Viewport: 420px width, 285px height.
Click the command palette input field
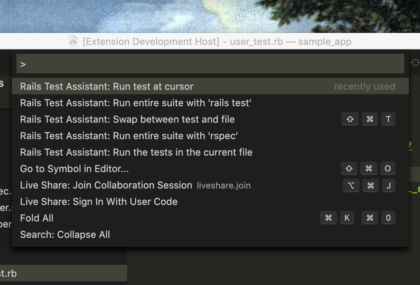tap(210, 64)
